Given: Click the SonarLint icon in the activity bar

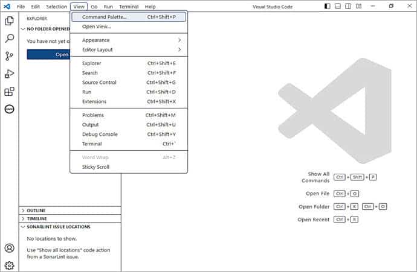Looking at the screenshot, I should coord(9,109).
